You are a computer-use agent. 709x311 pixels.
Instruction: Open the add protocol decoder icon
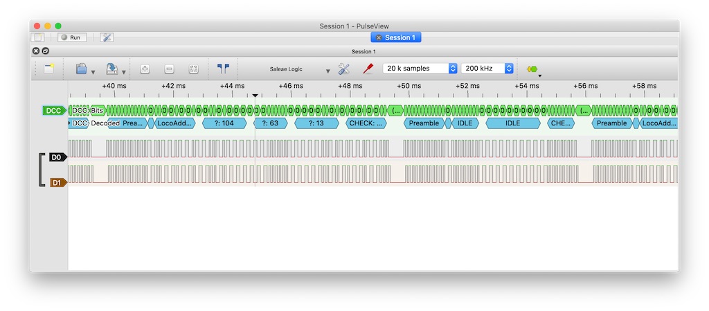tap(532, 69)
